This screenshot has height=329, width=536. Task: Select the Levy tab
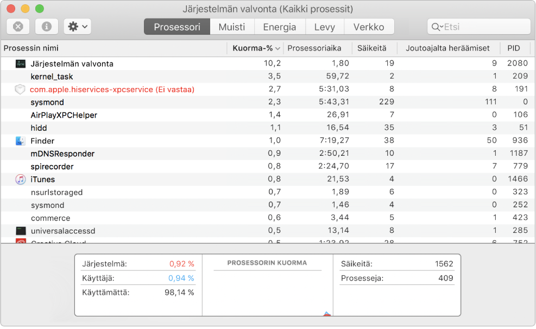pos(325,27)
